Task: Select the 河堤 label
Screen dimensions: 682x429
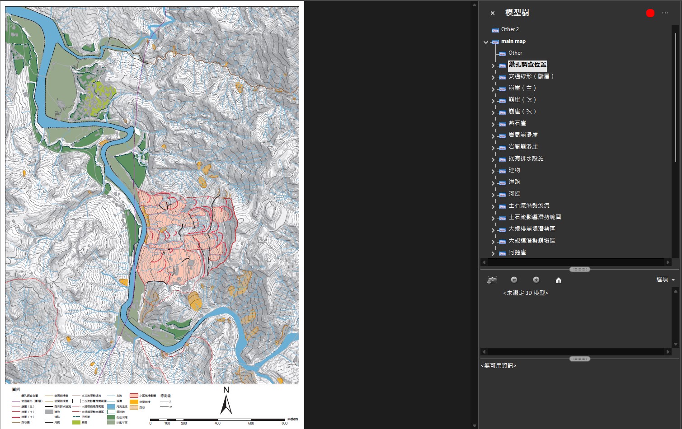Action: click(x=514, y=194)
